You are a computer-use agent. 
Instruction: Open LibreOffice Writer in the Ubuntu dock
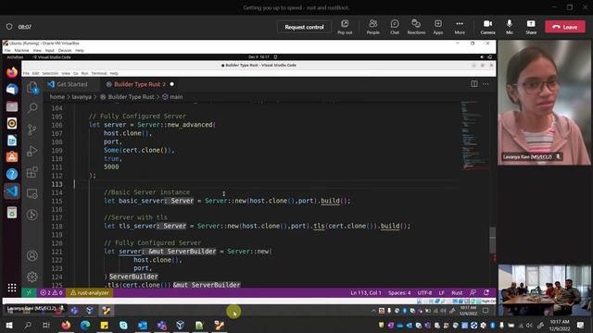[x=12, y=141]
